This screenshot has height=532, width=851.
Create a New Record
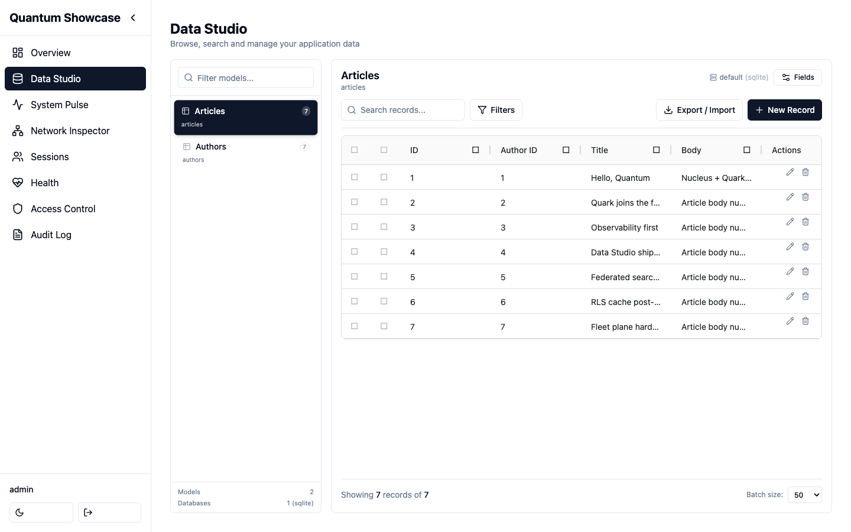[x=785, y=110]
